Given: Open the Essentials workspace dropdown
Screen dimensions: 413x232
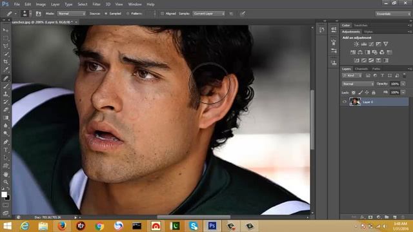Looking at the screenshot, I should point(393,14).
